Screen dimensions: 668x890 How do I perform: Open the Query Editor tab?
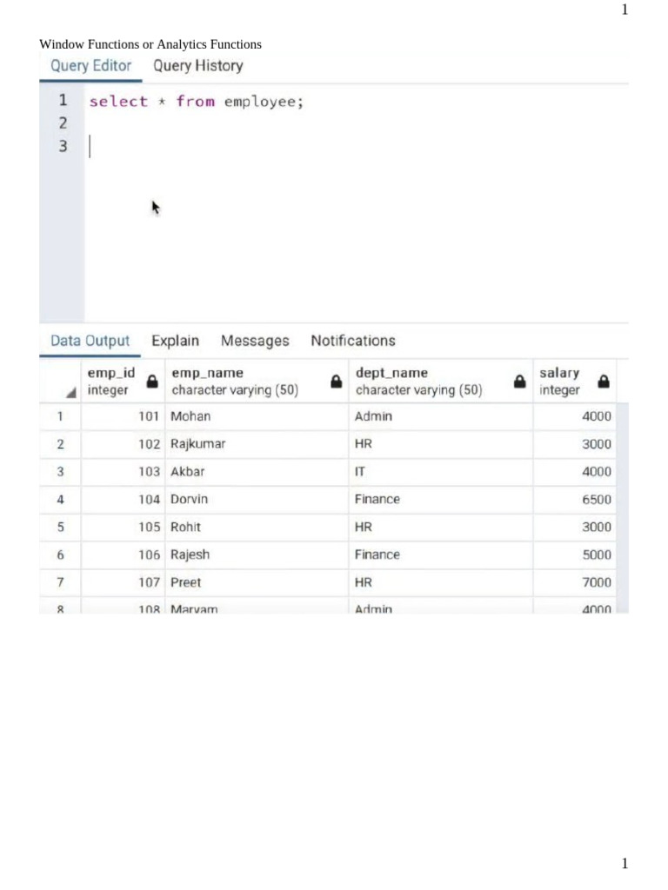[90, 66]
